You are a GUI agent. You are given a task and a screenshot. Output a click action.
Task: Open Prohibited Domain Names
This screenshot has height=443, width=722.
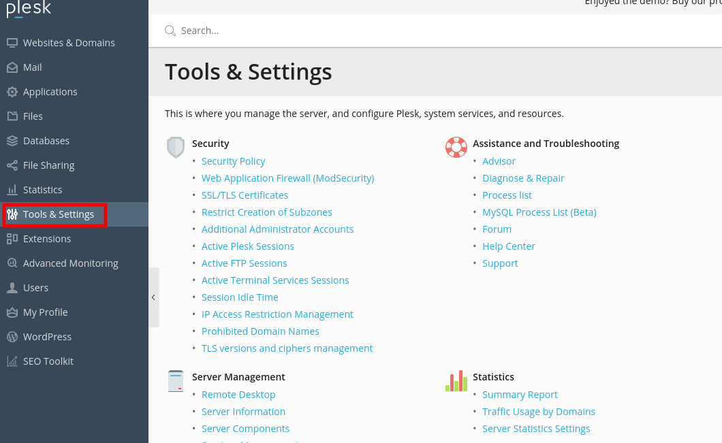click(x=260, y=331)
